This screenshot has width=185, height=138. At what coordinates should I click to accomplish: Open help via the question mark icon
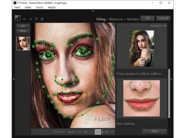(36, 19)
